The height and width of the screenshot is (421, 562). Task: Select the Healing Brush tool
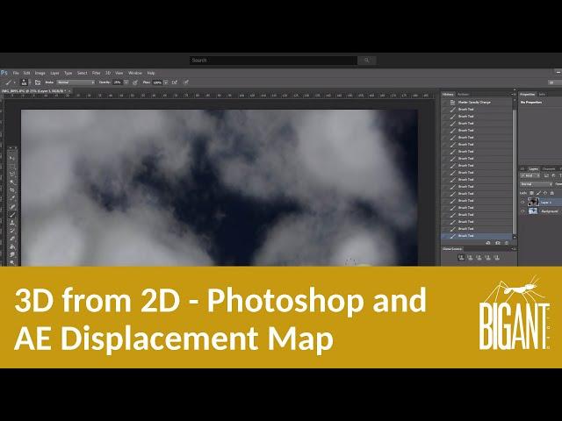[12, 207]
